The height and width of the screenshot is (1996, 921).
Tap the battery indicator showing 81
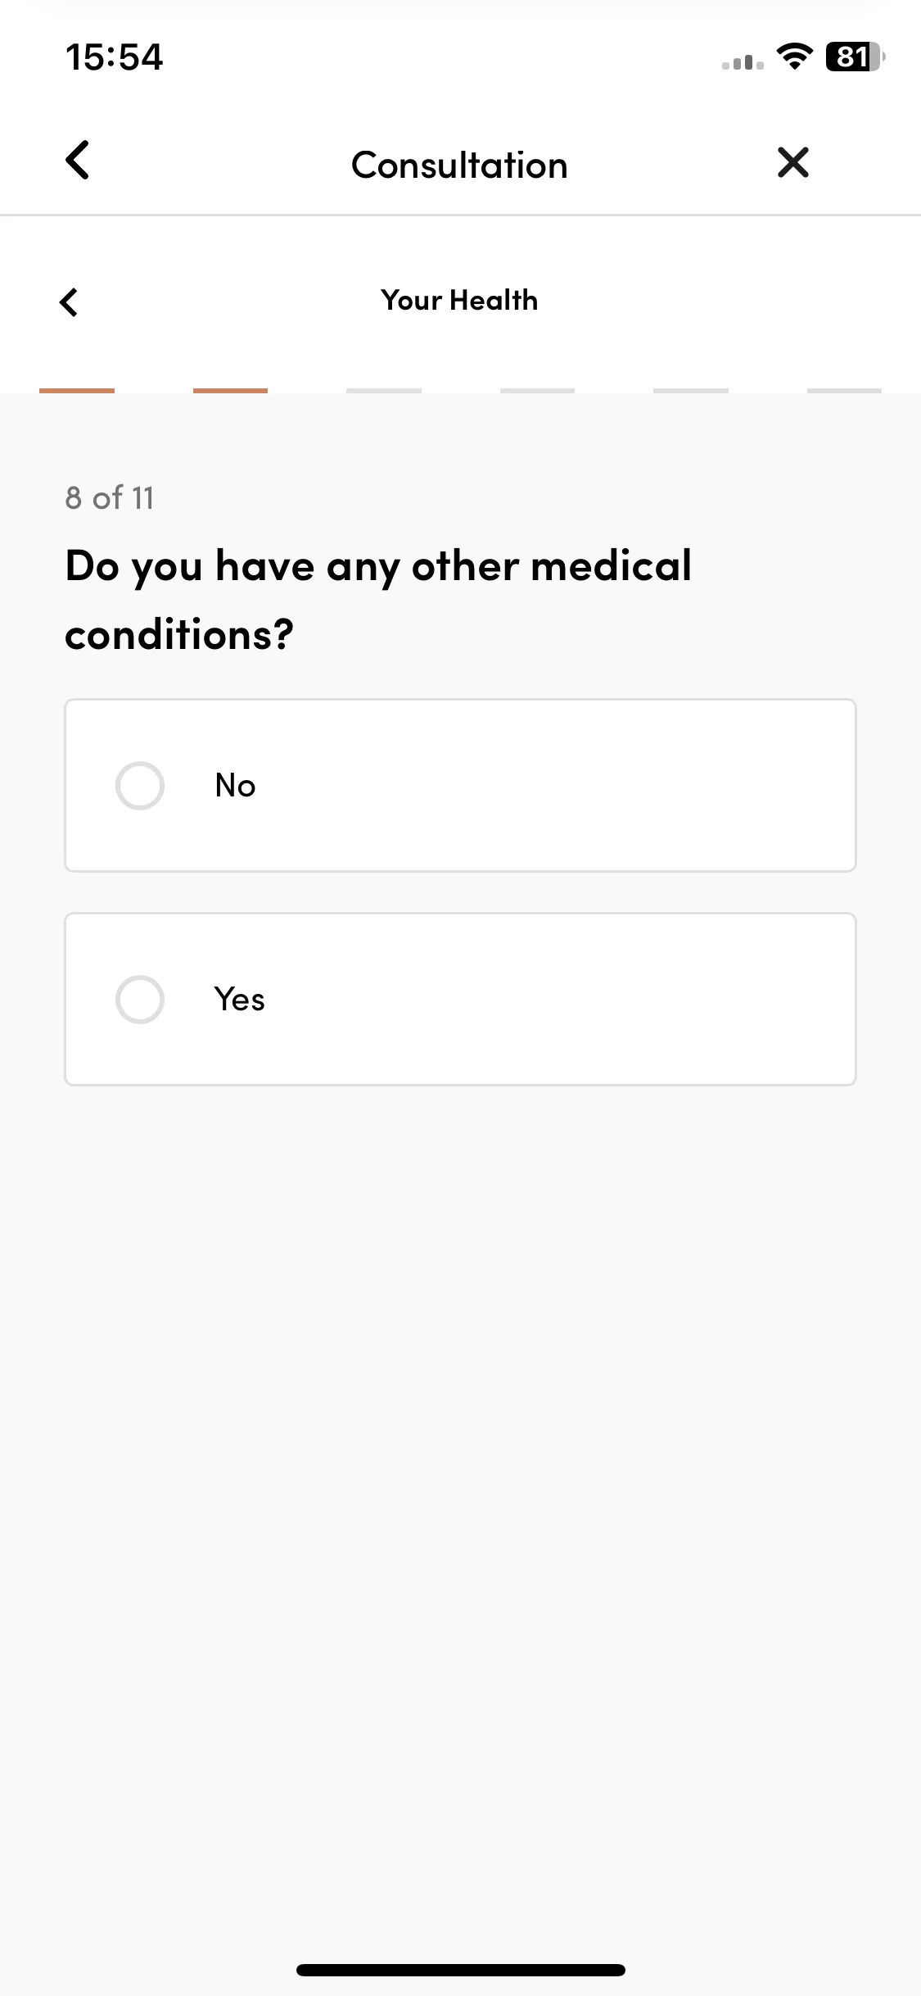pos(856,57)
